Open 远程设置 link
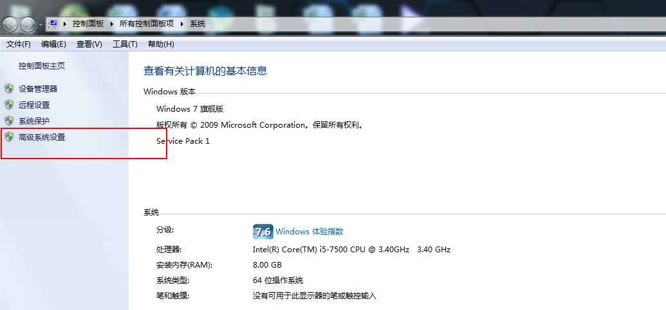This screenshot has height=310, width=666. pos(34,105)
